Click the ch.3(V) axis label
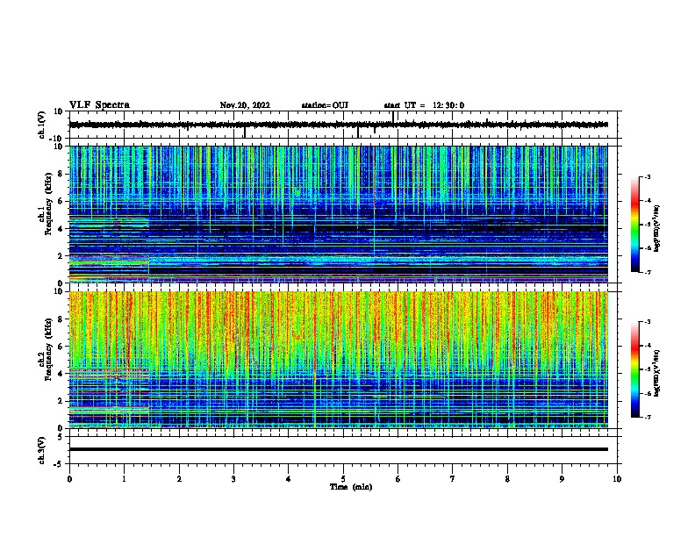Image resolution: width=695 pixels, height=537 pixels. click(42, 450)
